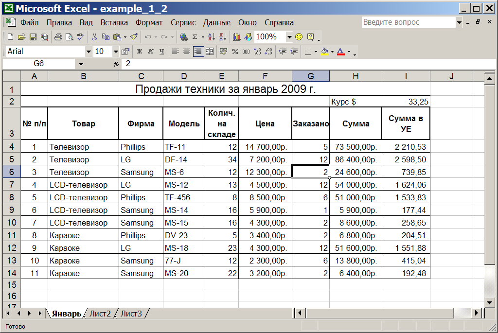The height and width of the screenshot is (333, 498).
Task: Click the yellow smiley face icon
Action: click(299, 37)
